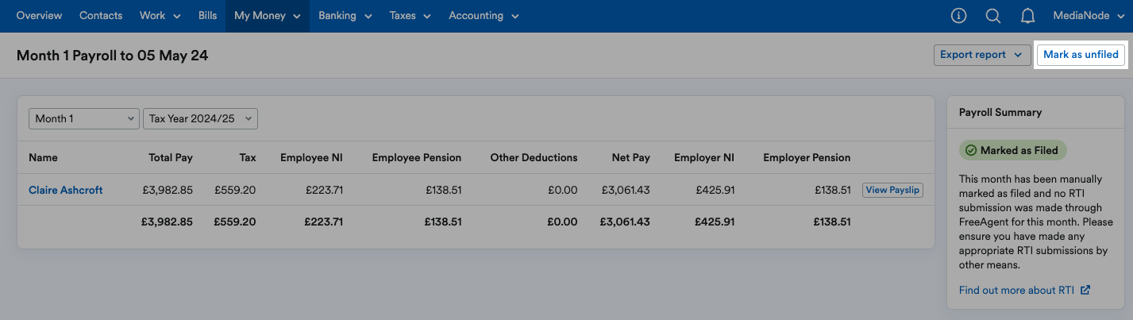The height and width of the screenshot is (320, 1133).
Task: Click the Employee NI column header
Action: point(311,157)
